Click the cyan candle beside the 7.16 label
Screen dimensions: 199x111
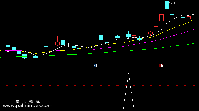[167, 6]
